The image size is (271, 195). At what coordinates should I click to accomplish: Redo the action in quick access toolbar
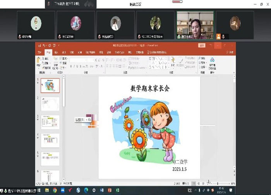[50, 45]
